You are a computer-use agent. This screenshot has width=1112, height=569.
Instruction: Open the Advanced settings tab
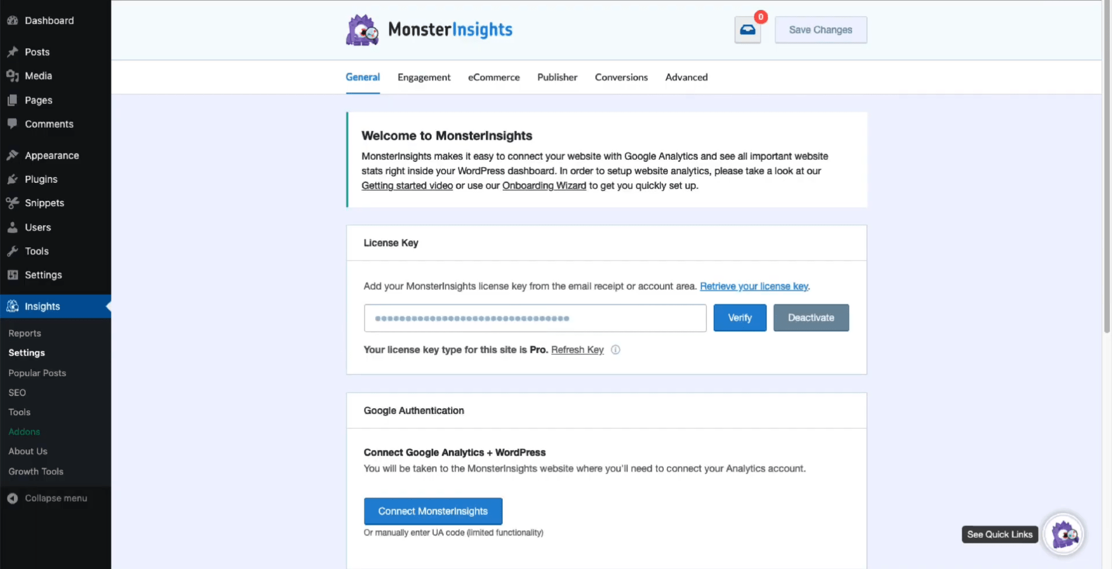pos(686,77)
